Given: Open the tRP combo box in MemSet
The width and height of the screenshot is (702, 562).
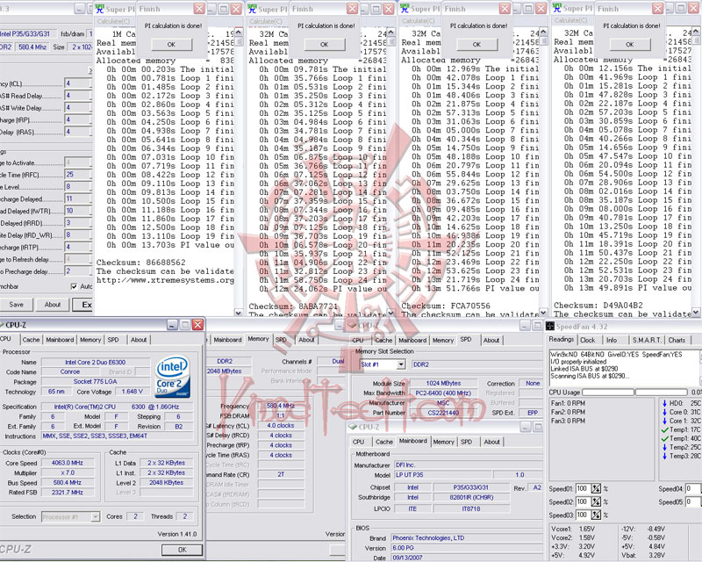Looking at the screenshot, I should pyautogui.click(x=78, y=119).
